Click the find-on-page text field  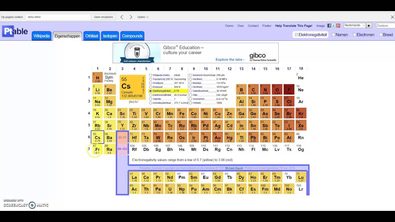point(58,17)
